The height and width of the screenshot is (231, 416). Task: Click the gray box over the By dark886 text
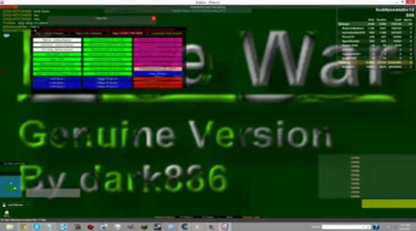[x=53, y=193]
